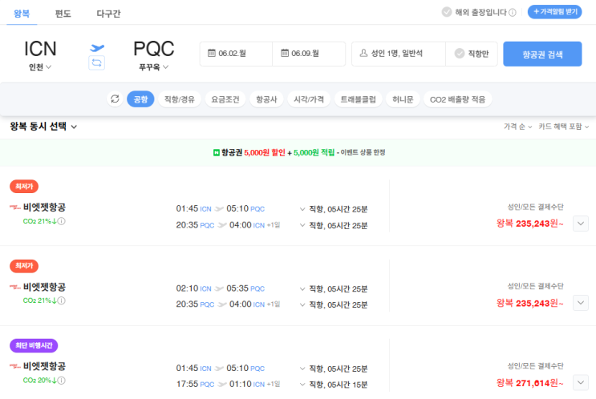Switch to the 다구간 tab
The width and height of the screenshot is (596, 399).
coord(108,13)
